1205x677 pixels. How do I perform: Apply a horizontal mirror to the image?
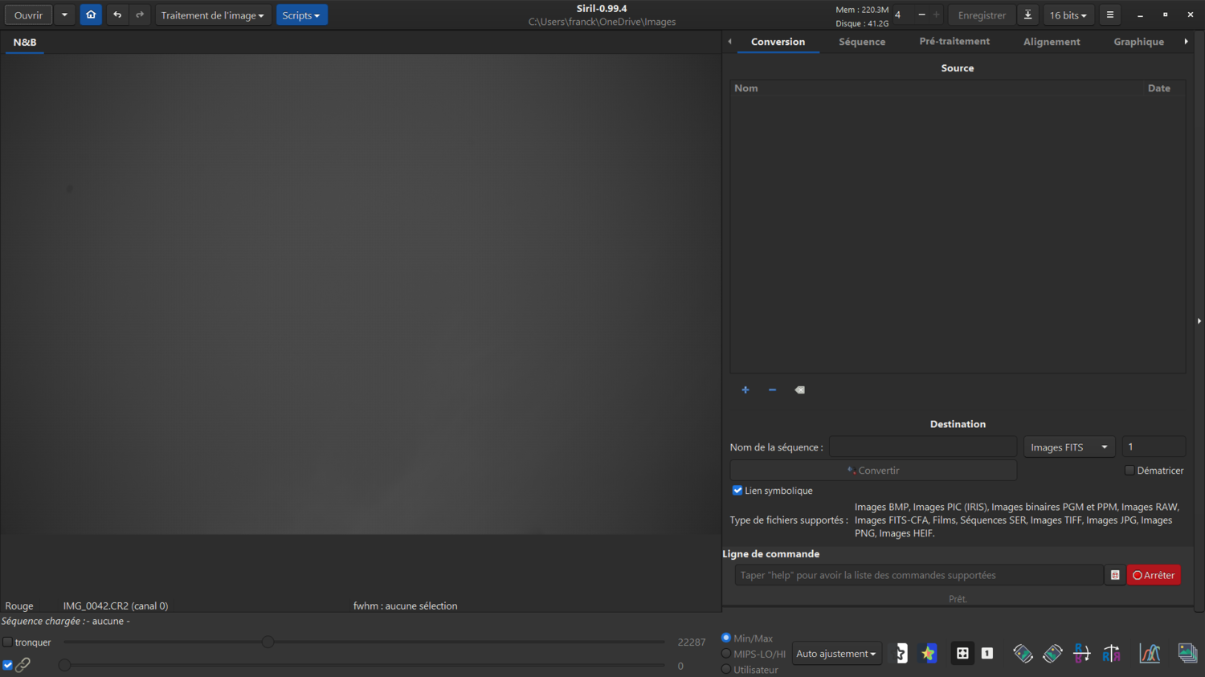tap(1112, 653)
